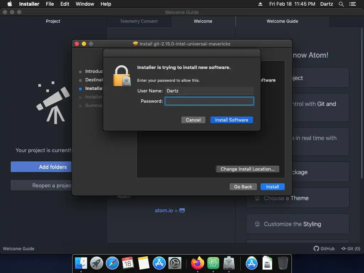The height and width of the screenshot is (273, 364).
Task: Select the Welcome tab in Atom
Action: (x=203, y=21)
